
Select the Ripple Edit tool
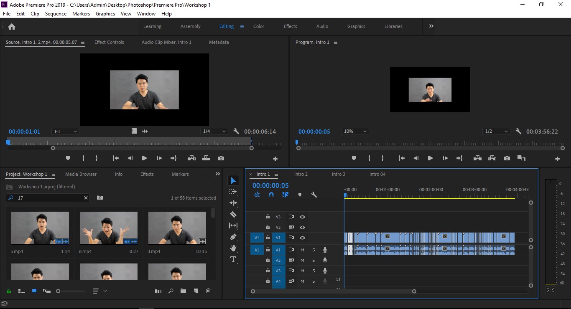tap(233, 203)
